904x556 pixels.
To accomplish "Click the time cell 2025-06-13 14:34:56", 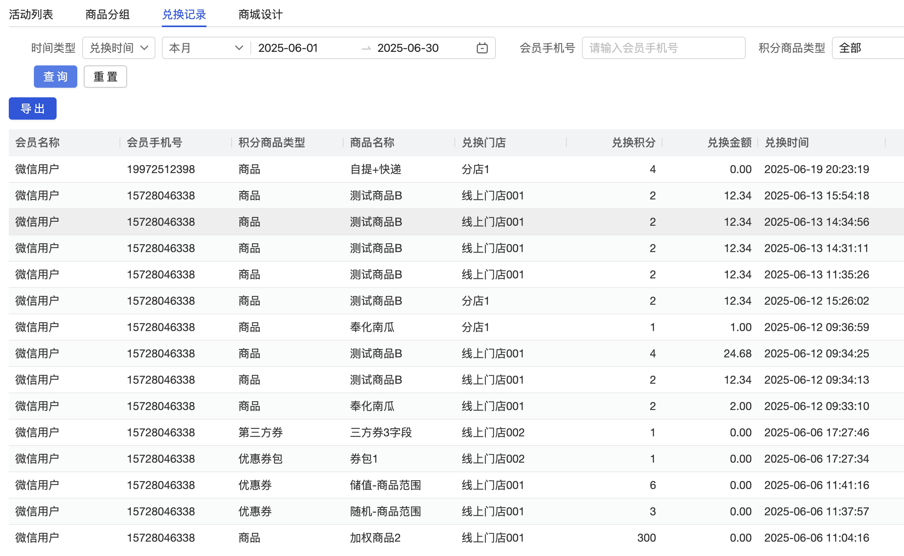I will (817, 222).
